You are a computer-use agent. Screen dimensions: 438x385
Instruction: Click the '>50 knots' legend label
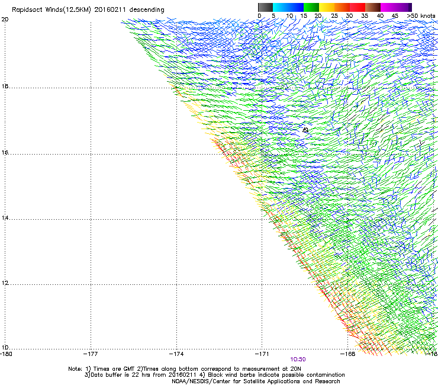pos(421,16)
